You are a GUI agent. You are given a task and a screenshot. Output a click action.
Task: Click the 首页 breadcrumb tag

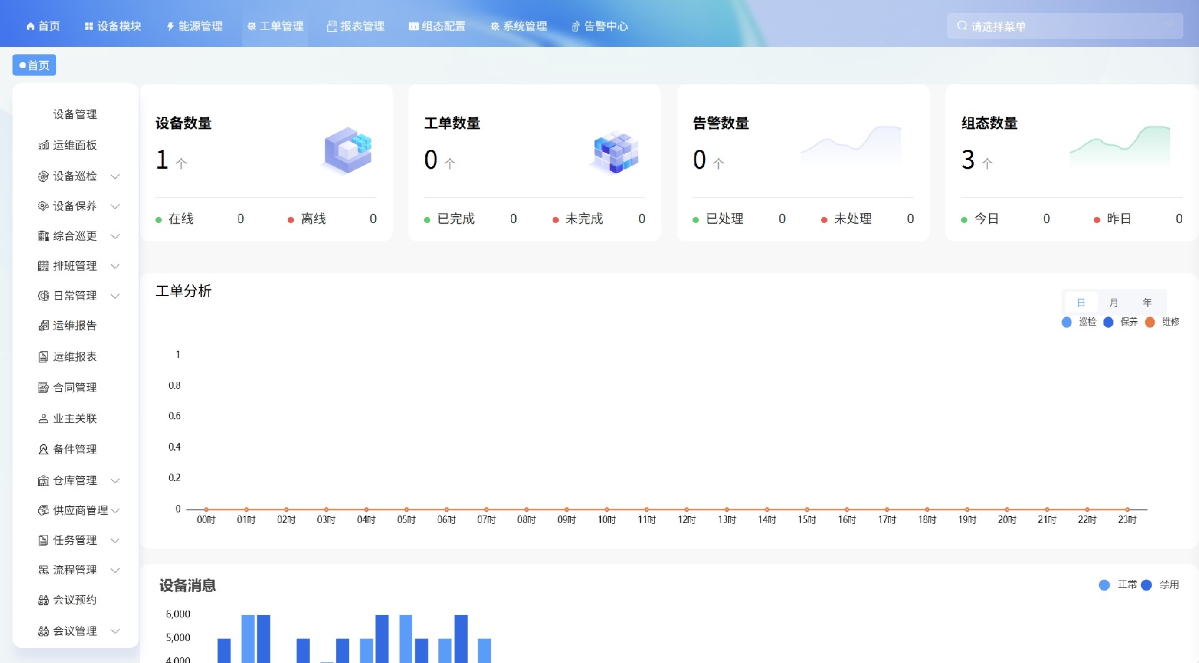pos(34,65)
